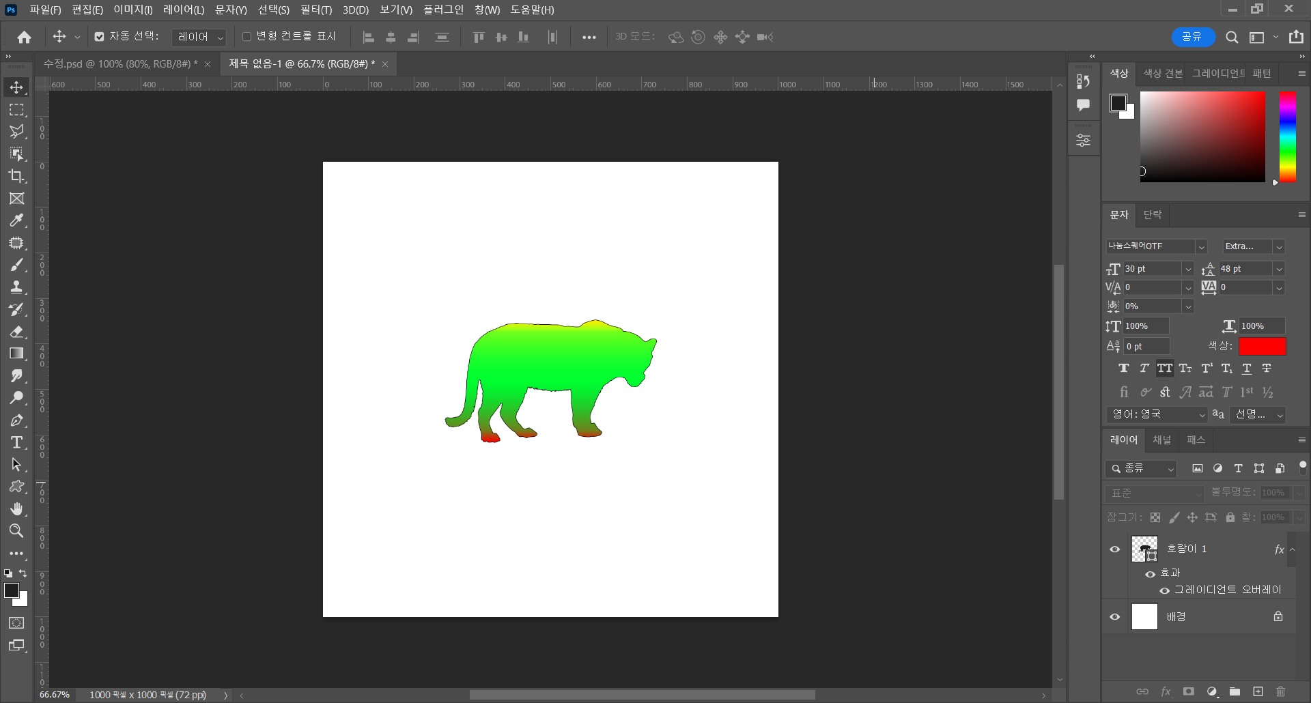Create a new layer group folder icon
Viewport: 1311px width, 703px height.
[x=1235, y=691]
